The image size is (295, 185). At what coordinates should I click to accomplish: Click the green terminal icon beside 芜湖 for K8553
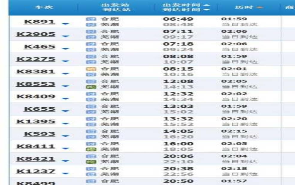coord(89,87)
